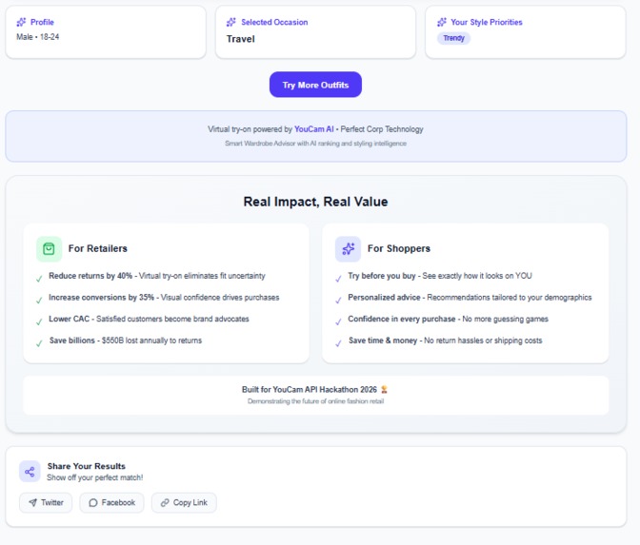Click the speech bubble icon on Facebook button
Viewport: 640px width, 545px height.
click(93, 502)
